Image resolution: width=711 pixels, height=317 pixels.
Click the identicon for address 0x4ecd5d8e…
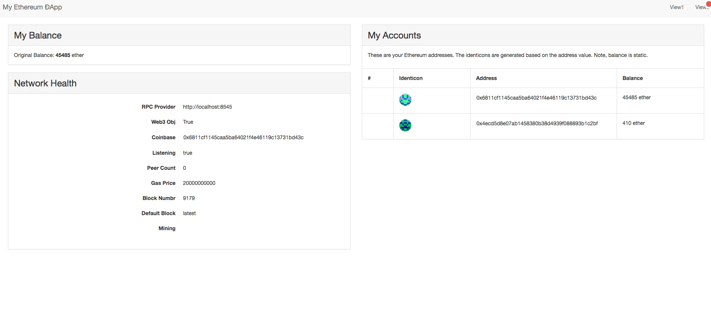coord(405,125)
